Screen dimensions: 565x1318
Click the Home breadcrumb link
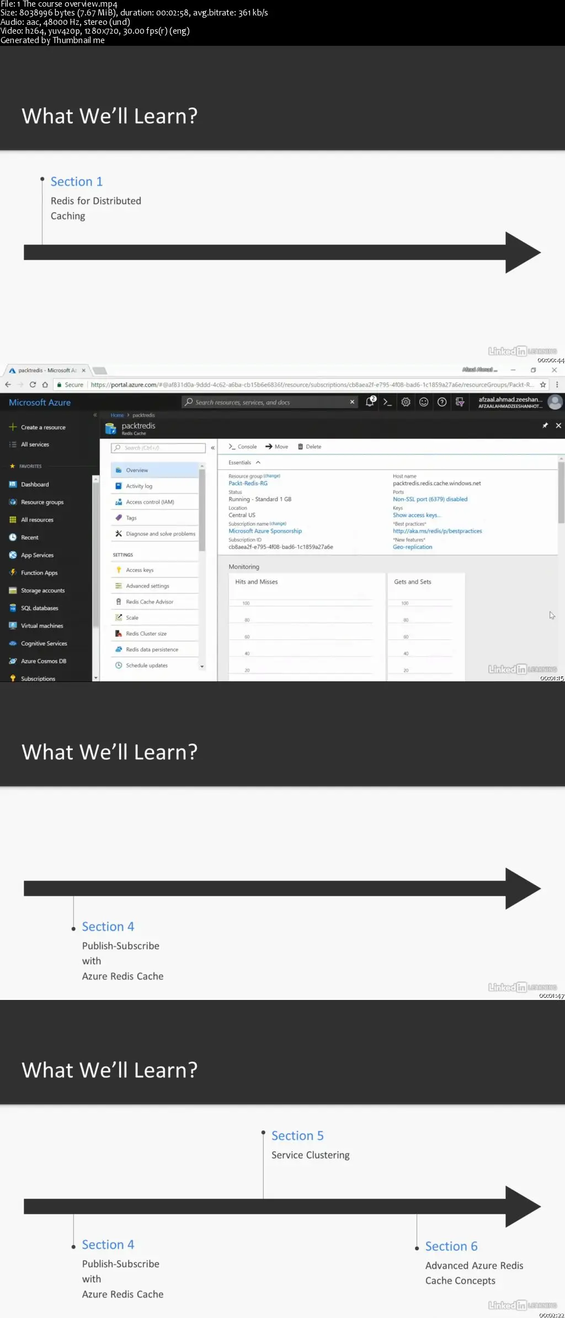pos(117,415)
